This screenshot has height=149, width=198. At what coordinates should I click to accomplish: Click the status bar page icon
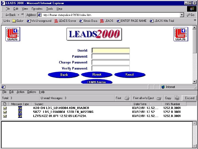[x=3, y=87]
